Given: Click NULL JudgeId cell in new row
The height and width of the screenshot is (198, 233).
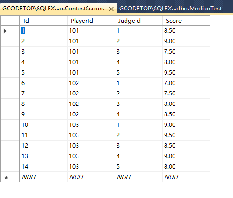Looking at the screenshot, I should click(139, 177).
